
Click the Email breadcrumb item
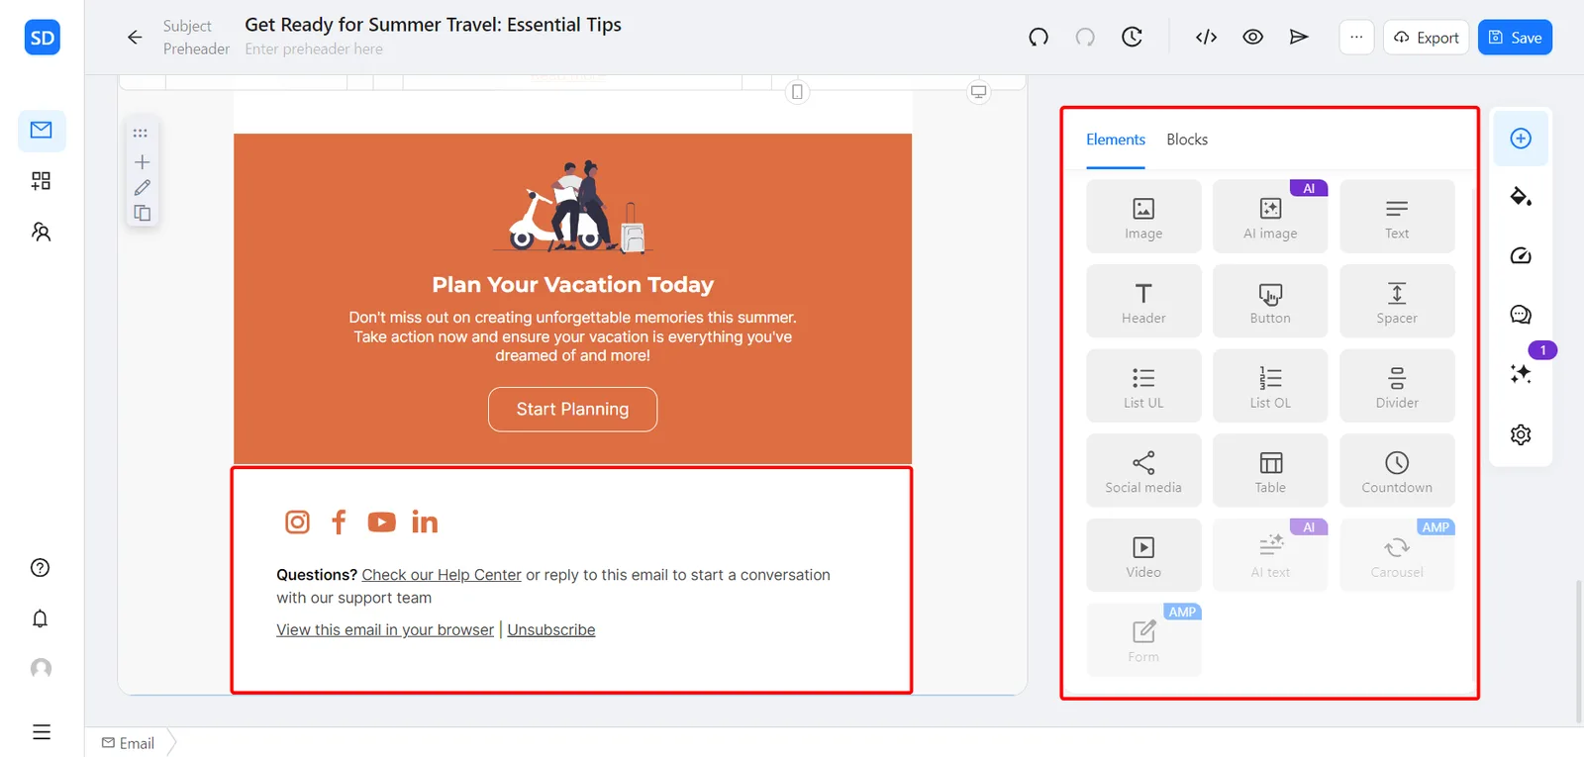129,743
